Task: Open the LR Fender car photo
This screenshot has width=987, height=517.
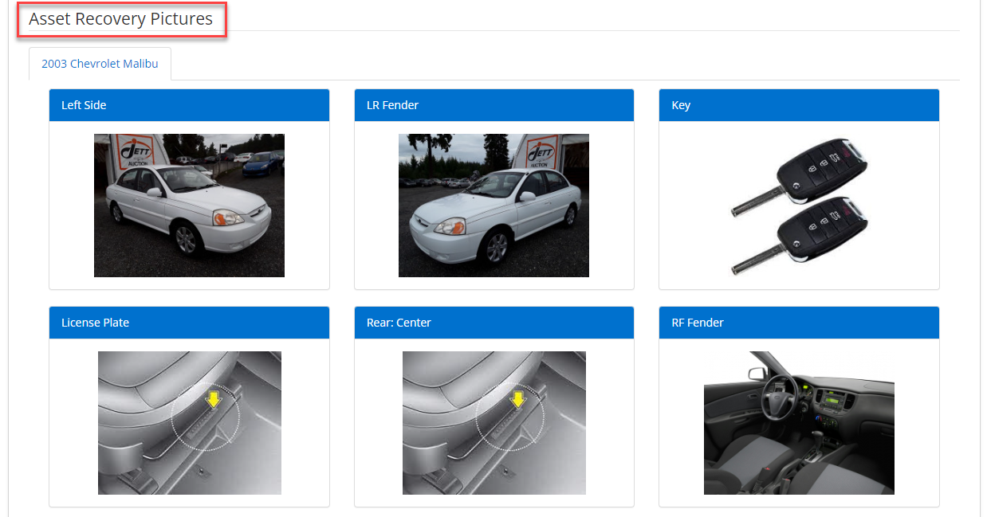Action: click(x=493, y=206)
